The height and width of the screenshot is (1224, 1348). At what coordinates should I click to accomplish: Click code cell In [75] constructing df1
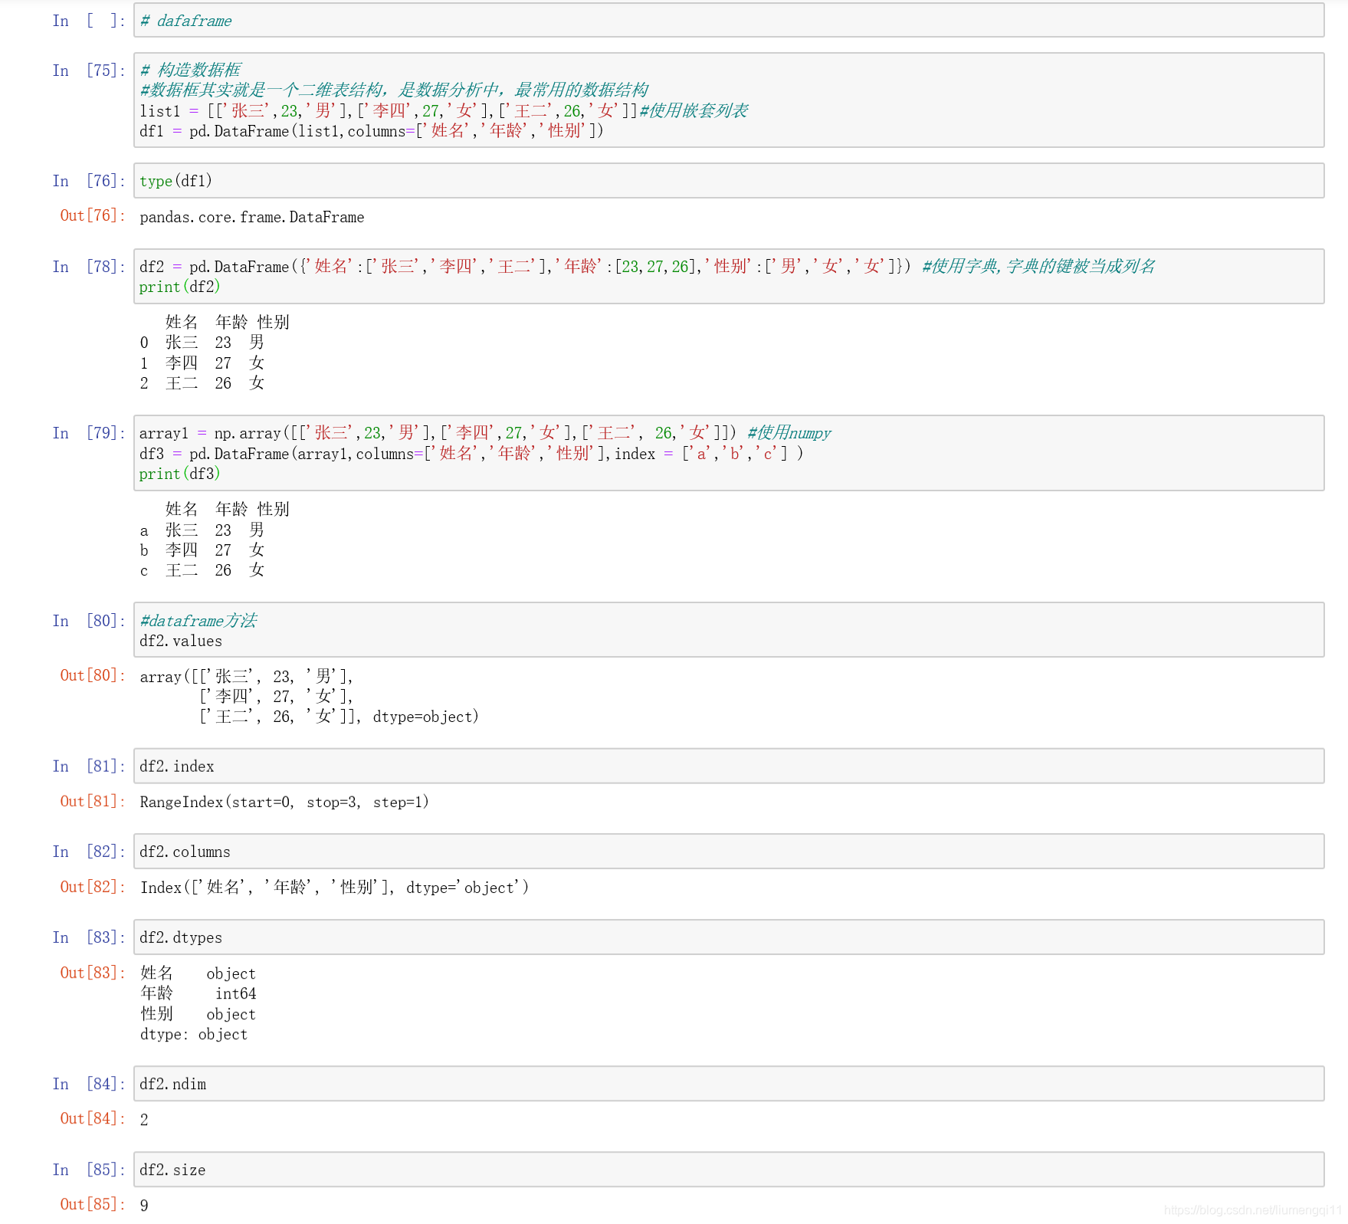pos(729,100)
